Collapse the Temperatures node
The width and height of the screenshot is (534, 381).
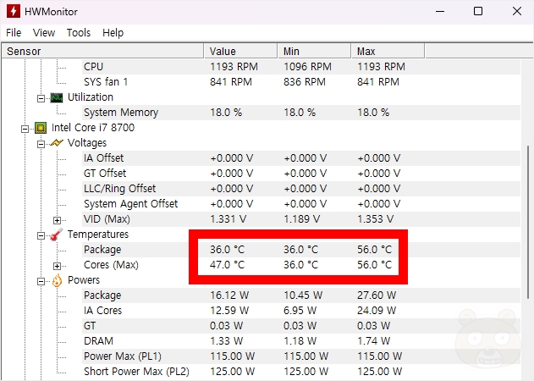pos(41,235)
